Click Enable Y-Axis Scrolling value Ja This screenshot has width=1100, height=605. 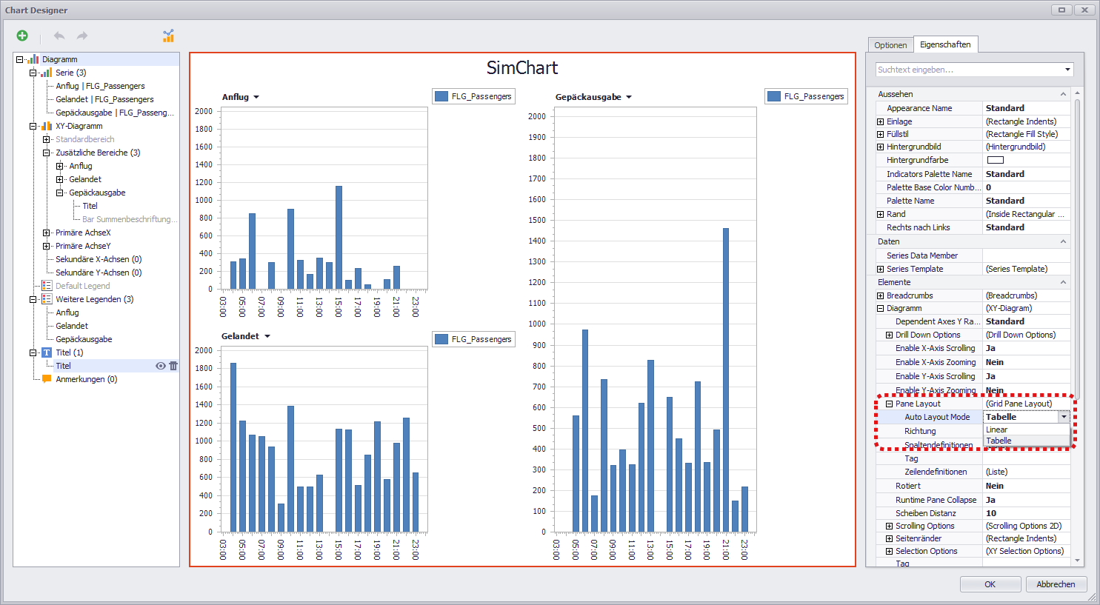1027,376
